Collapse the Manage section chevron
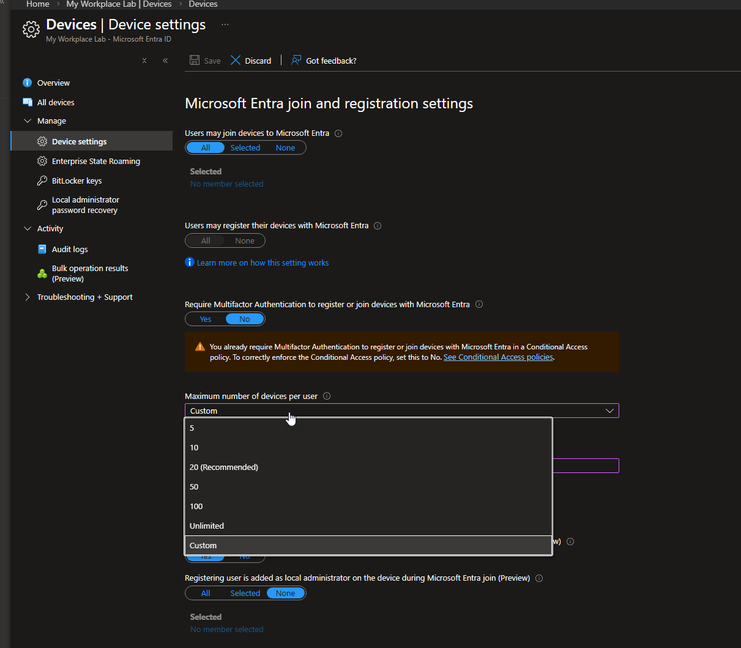This screenshot has height=648, width=741. pyautogui.click(x=28, y=121)
